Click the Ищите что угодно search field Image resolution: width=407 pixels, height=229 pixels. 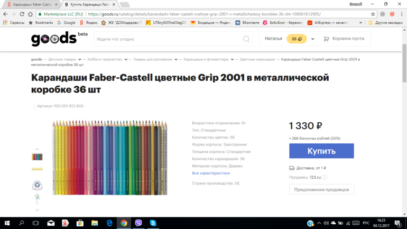(166, 39)
